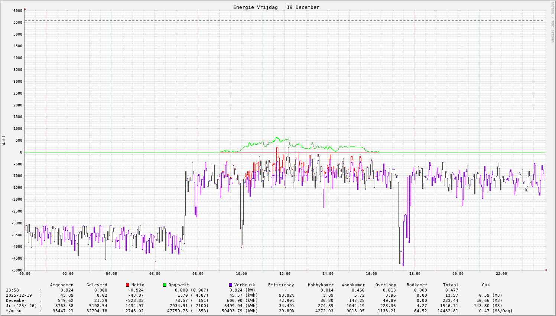
Task: Click the arrow at the x-axis right end
Action: pos(546,270)
